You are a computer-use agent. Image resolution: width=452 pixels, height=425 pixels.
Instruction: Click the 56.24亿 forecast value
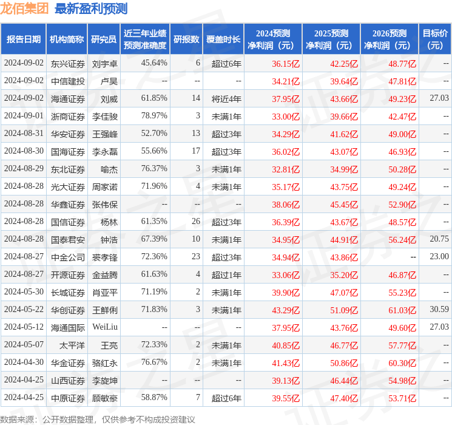point(402,240)
